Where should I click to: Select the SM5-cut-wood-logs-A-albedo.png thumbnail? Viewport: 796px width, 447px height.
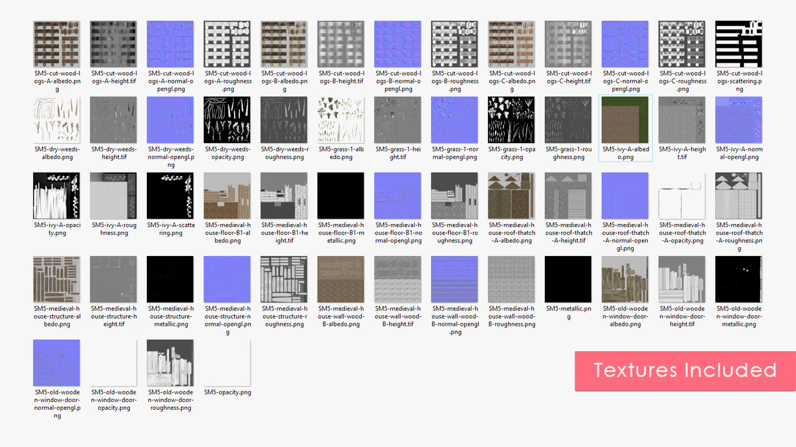point(57,44)
